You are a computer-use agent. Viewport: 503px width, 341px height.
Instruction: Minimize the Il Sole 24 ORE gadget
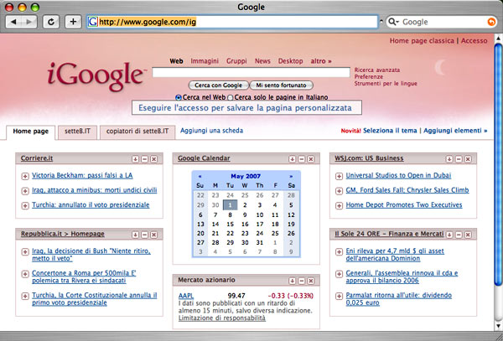[x=459, y=235]
